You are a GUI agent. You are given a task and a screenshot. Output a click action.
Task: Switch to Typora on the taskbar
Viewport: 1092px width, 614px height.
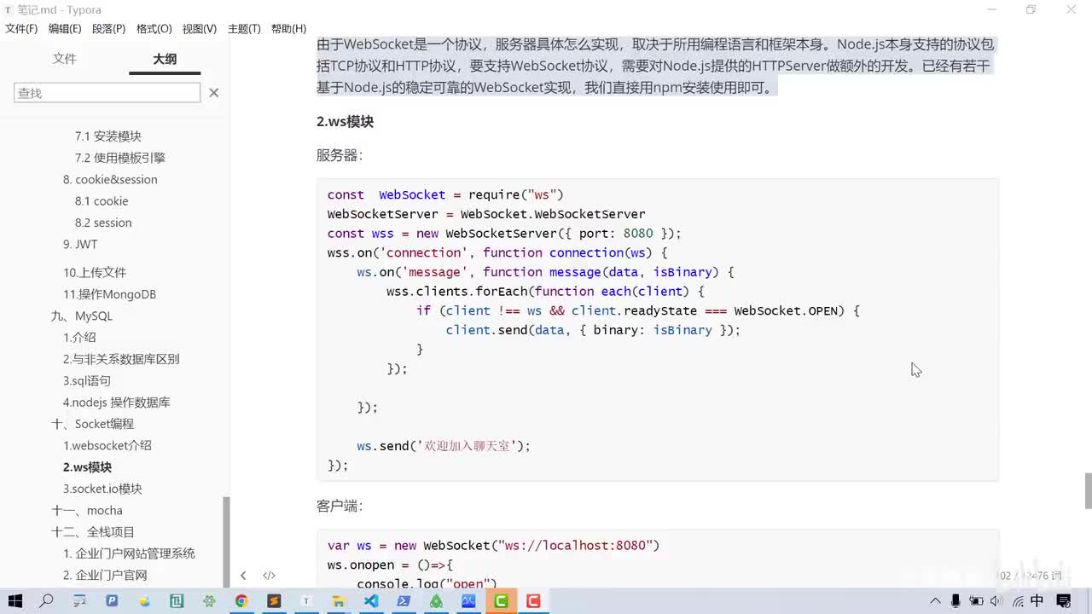306,601
